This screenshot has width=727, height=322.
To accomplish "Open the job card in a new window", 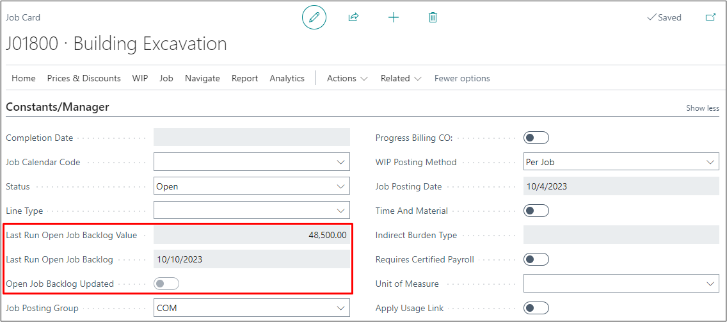I will [710, 17].
